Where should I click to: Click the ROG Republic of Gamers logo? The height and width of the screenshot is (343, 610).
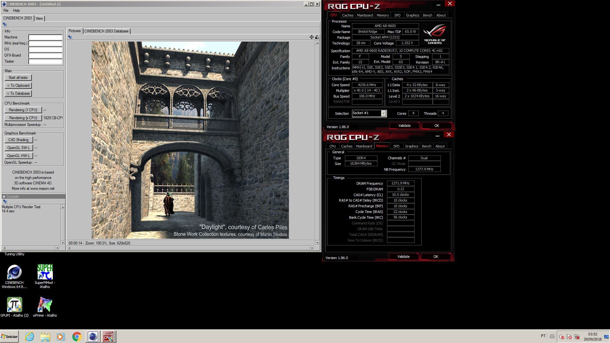click(x=435, y=35)
